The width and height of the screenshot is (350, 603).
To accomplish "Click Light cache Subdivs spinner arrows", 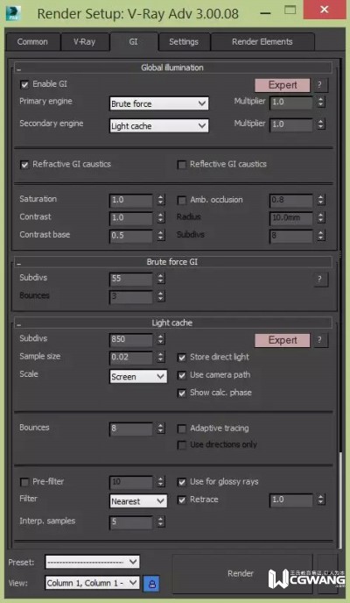I will tap(161, 339).
